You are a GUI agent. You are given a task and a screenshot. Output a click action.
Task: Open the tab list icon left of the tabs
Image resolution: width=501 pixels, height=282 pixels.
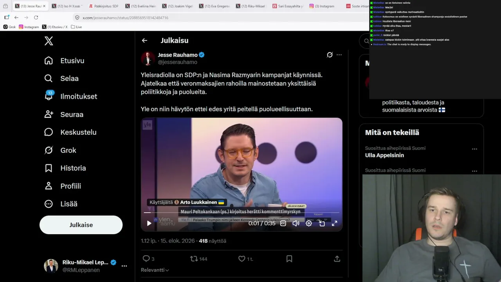[5, 6]
